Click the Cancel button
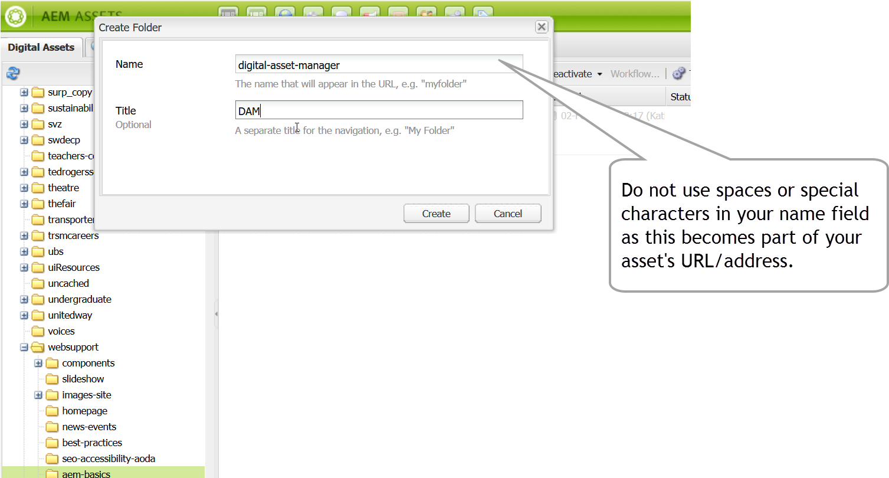 pos(508,214)
